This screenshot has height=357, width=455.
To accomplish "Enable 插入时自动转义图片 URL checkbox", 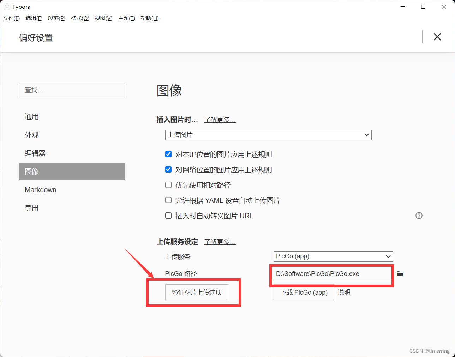I will pos(168,216).
